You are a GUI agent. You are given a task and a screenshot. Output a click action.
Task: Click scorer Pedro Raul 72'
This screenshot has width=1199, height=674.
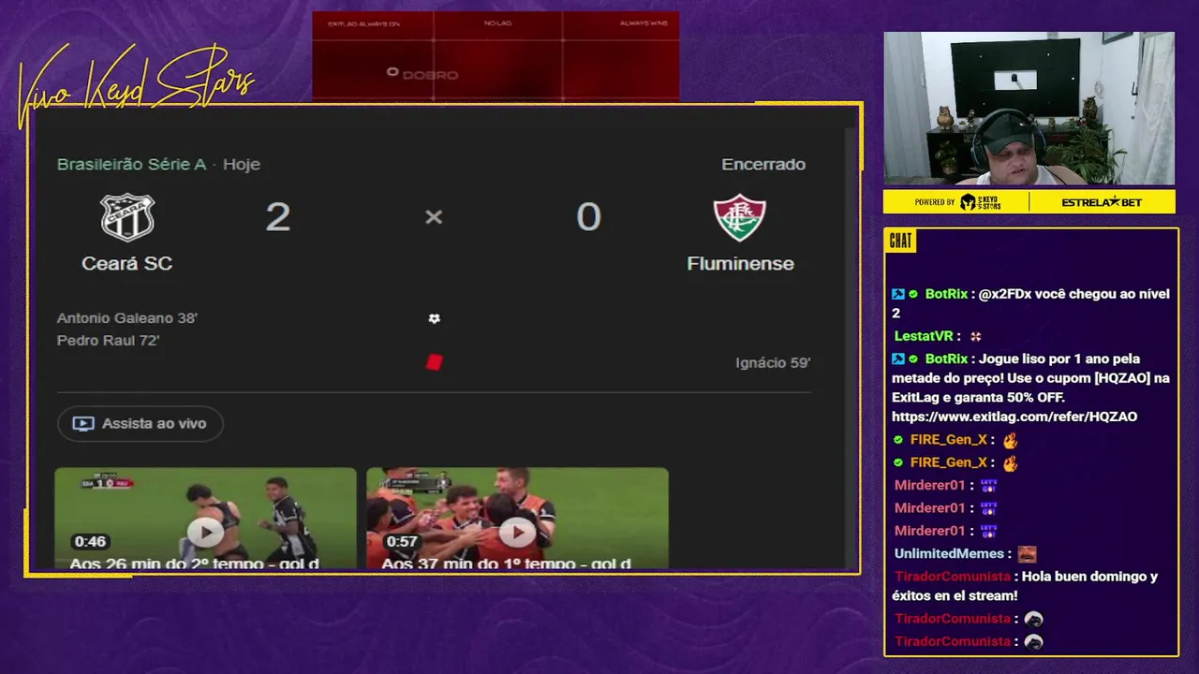tap(108, 341)
